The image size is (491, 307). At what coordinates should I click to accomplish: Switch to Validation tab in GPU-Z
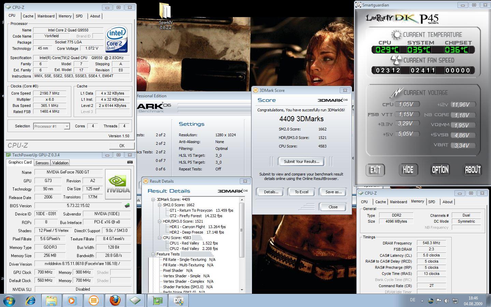[61, 163]
